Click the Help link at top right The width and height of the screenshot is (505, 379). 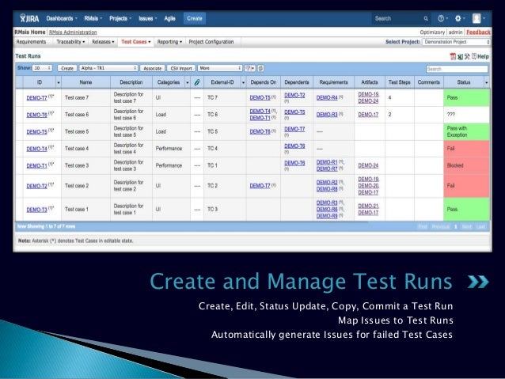coord(483,56)
